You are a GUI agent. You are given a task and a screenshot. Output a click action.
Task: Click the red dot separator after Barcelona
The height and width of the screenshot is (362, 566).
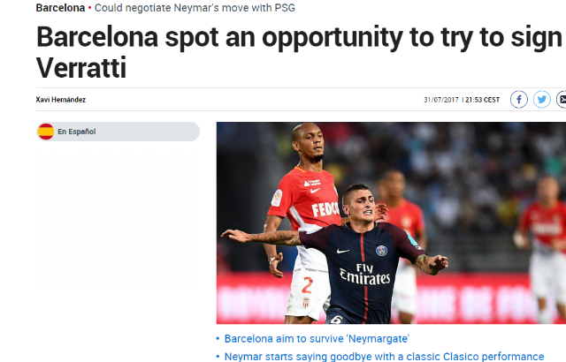(89, 8)
